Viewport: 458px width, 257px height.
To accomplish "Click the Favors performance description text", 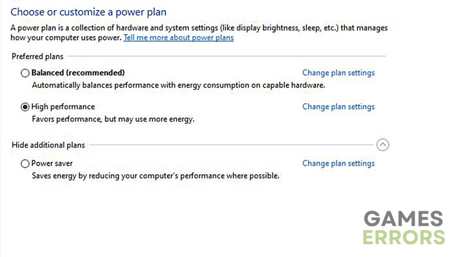I will click(x=113, y=119).
